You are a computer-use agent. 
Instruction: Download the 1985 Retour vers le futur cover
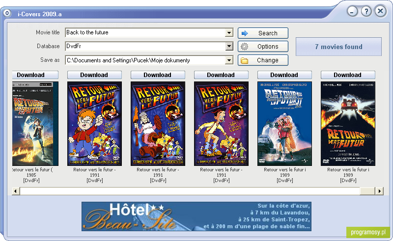coord(35,75)
